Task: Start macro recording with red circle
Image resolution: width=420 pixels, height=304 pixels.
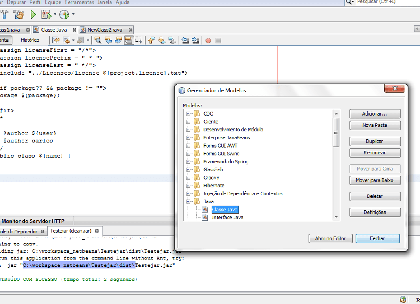Action: (x=208, y=41)
